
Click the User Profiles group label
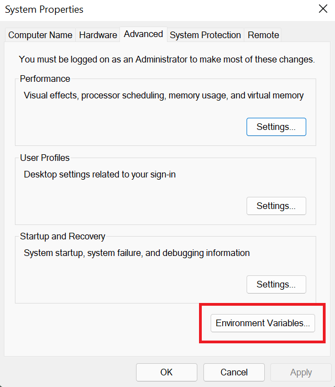point(45,158)
